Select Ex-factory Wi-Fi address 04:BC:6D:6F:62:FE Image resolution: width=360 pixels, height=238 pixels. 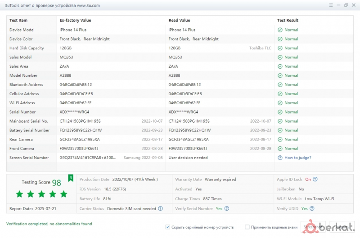[76, 103]
